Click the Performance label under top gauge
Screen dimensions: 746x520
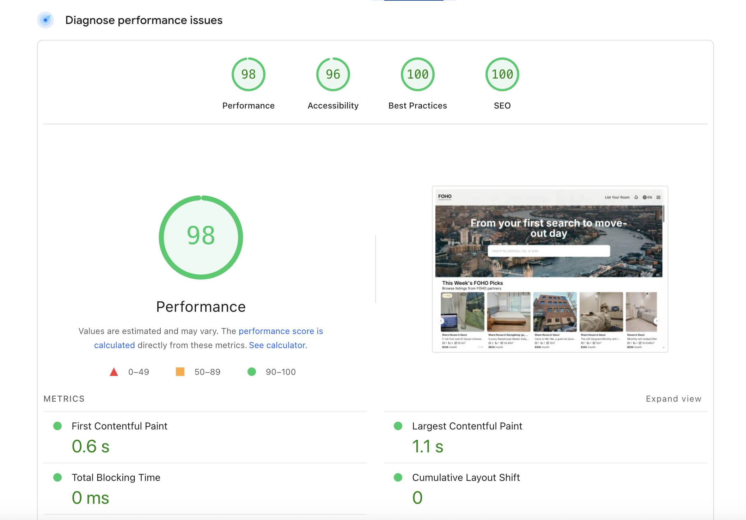[x=248, y=106]
